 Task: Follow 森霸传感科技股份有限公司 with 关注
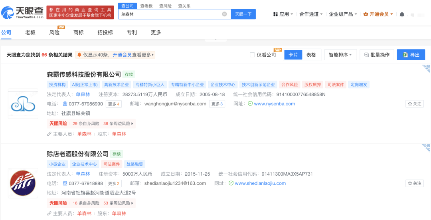pos(415,104)
